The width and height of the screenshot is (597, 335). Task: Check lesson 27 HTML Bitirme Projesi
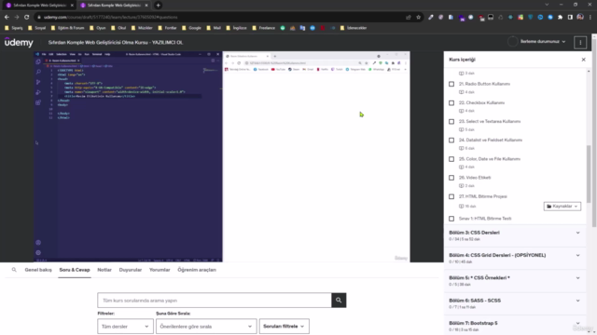[451, 196]
